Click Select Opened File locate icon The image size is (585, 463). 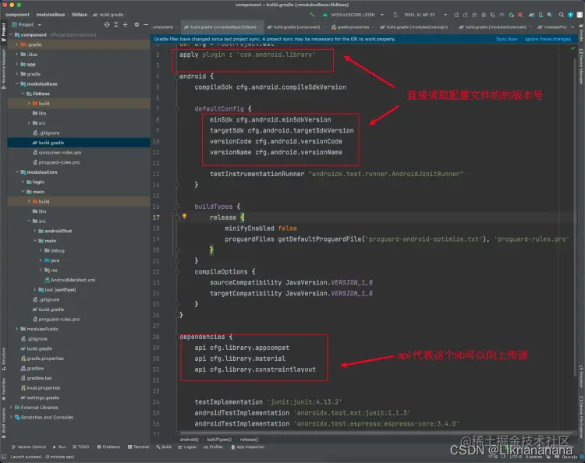(107, 25)
